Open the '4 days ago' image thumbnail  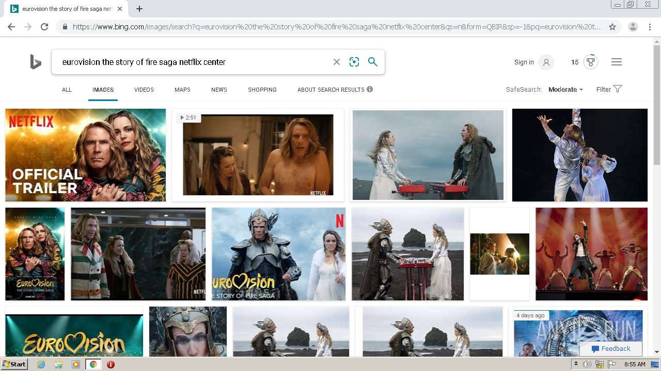pos(578,333)
